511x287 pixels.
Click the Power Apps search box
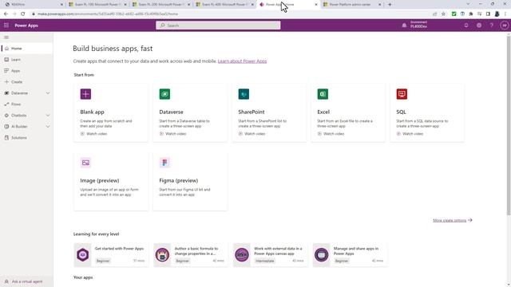(x=218, y=26)
